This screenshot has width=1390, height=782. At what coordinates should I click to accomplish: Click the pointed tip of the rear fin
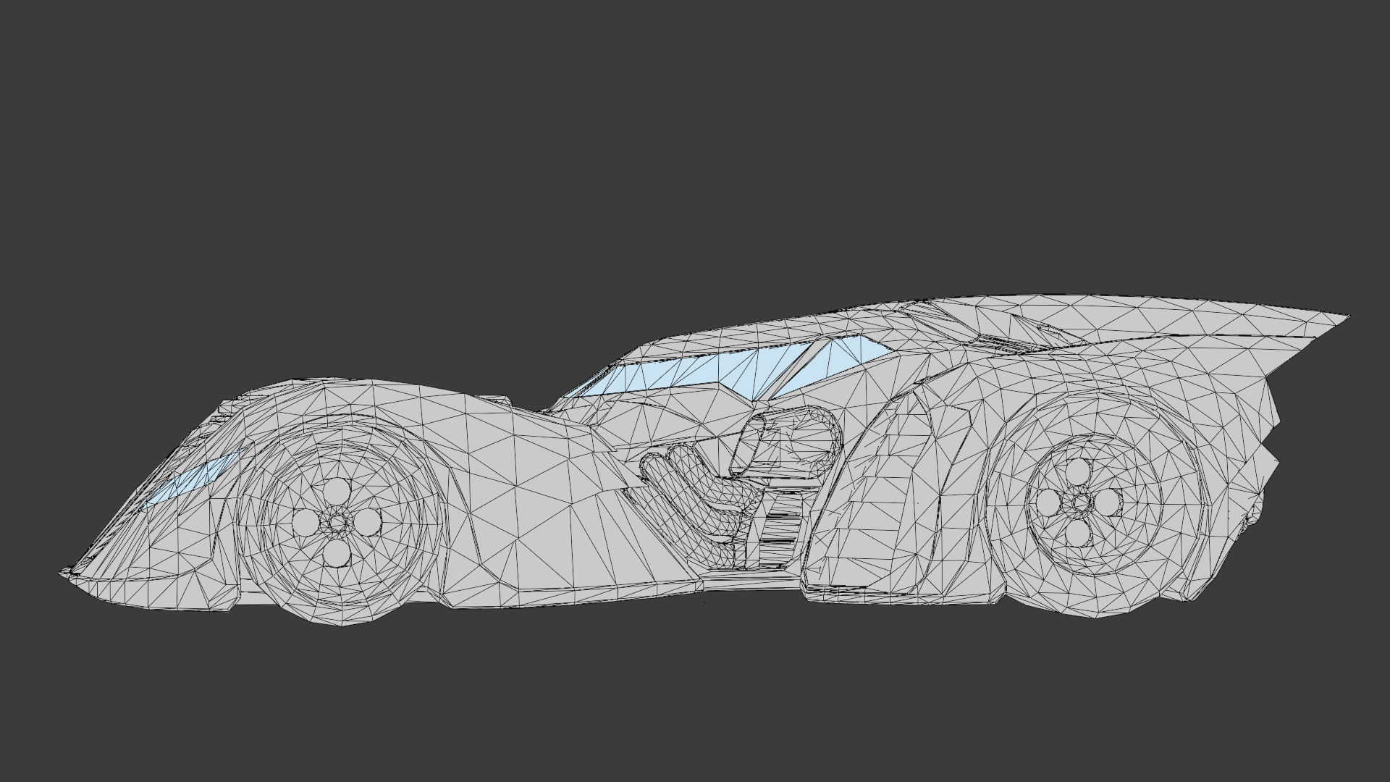coord(1345,317)
